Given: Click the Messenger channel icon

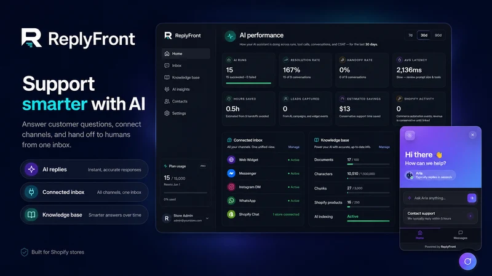Looking at the screenshot, I should pos(231,174).
